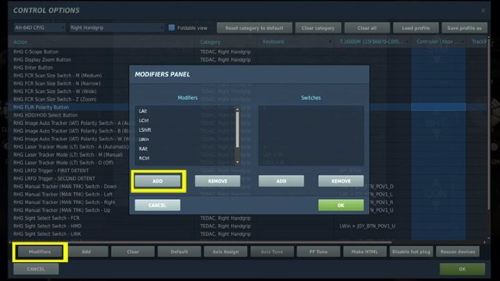Click the Make HTML button
This screenshot has height=281, width=500.
pyautogui.click(x=365, y=252)
